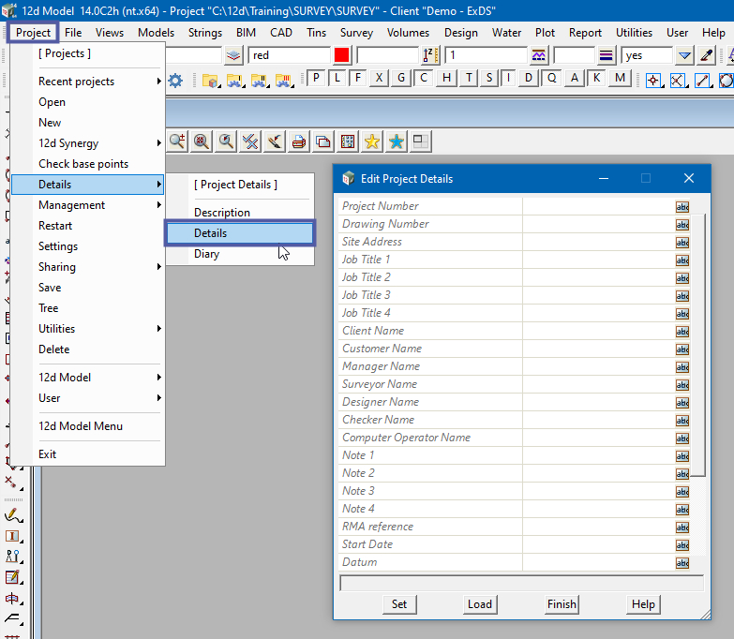The height and width of the screenshot is (639, 734).
Task: Click the printer plot icon in view toolbar
Action: point(299,141)
